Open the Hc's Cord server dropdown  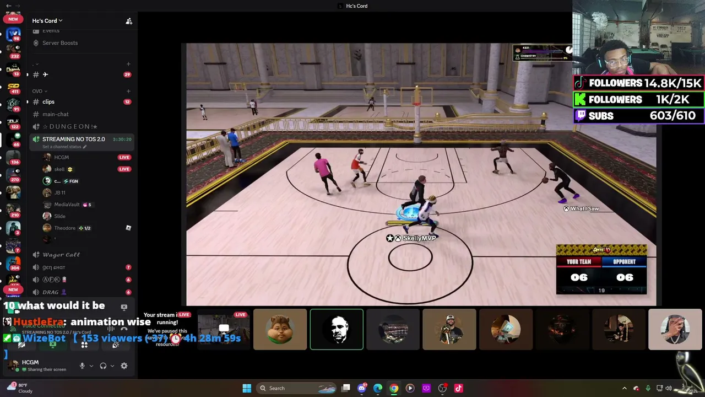[x=47, y=21]
